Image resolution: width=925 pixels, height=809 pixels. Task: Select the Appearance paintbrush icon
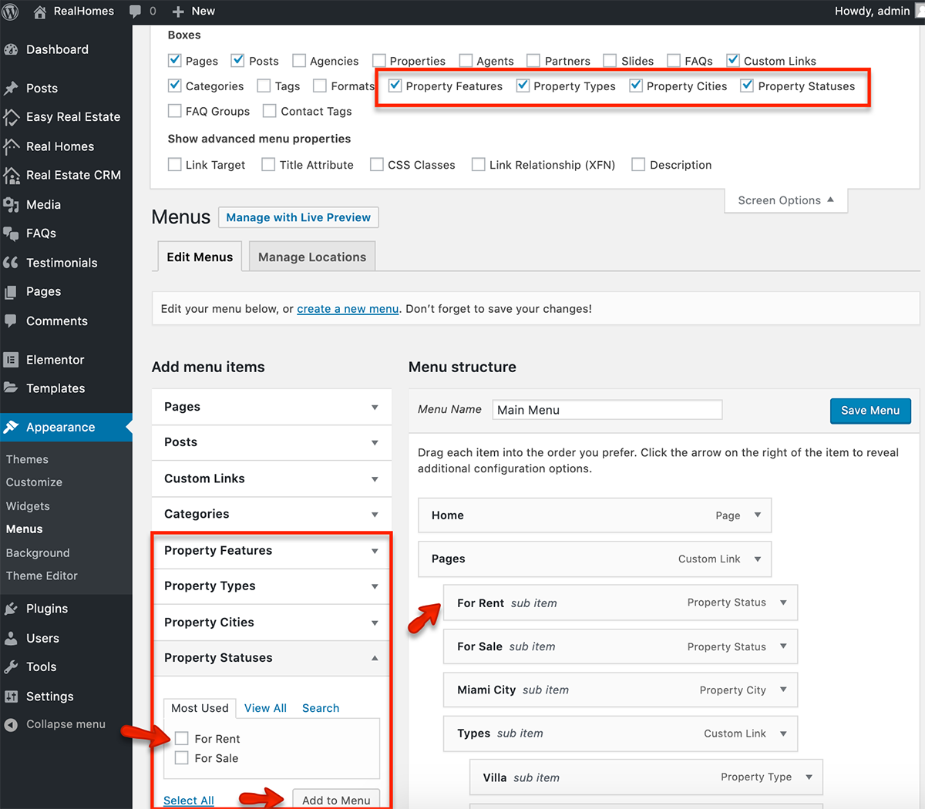point(12,427)
